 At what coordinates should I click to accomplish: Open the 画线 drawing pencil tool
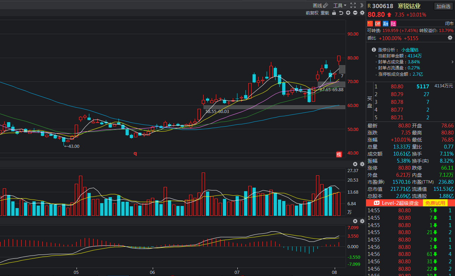320,5
